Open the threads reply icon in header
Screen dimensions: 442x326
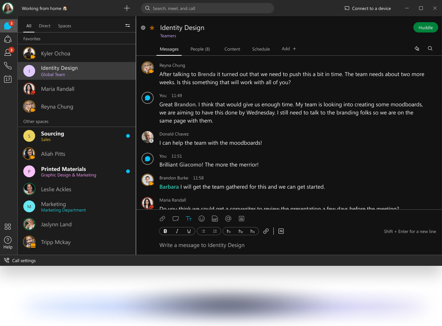tap(417, 49)
